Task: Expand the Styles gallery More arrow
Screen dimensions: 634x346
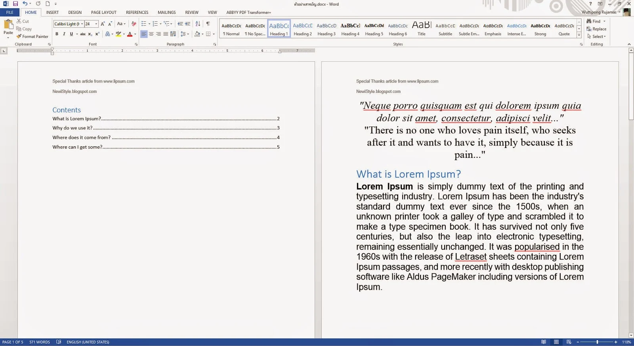Action: [579, 36]
